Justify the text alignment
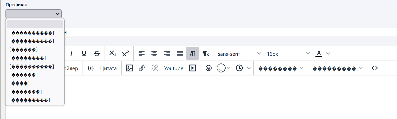This screenshot has height=119, width=397. click(180, 54)
